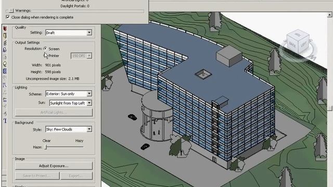Click 'Uncompressed image size: 2.1 MB' text
Image resolution: width=333 pixels, height=187 pixels.
pos(53,78)
